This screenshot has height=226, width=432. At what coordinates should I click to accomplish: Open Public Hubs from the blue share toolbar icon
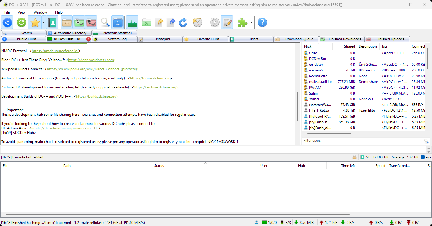pos(7,22)
